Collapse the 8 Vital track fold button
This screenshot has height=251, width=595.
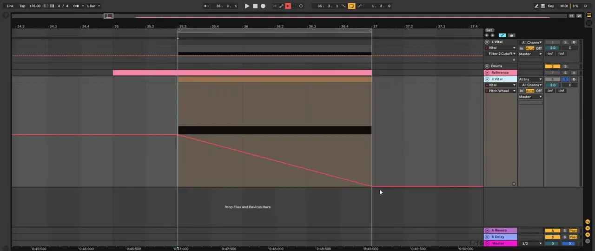[487, 79]
